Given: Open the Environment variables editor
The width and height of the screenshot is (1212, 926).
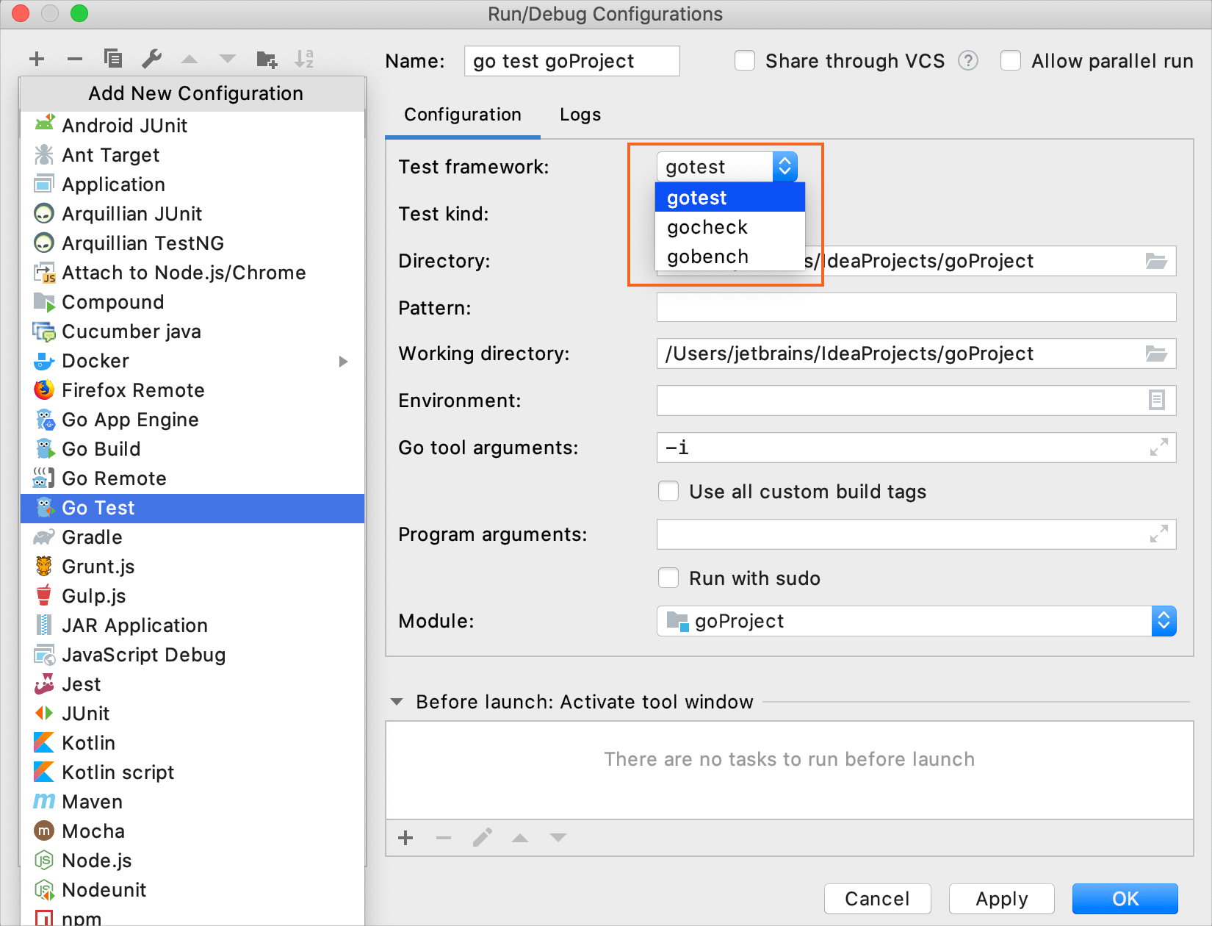Looking at the screenshot, I should 1158,401.
